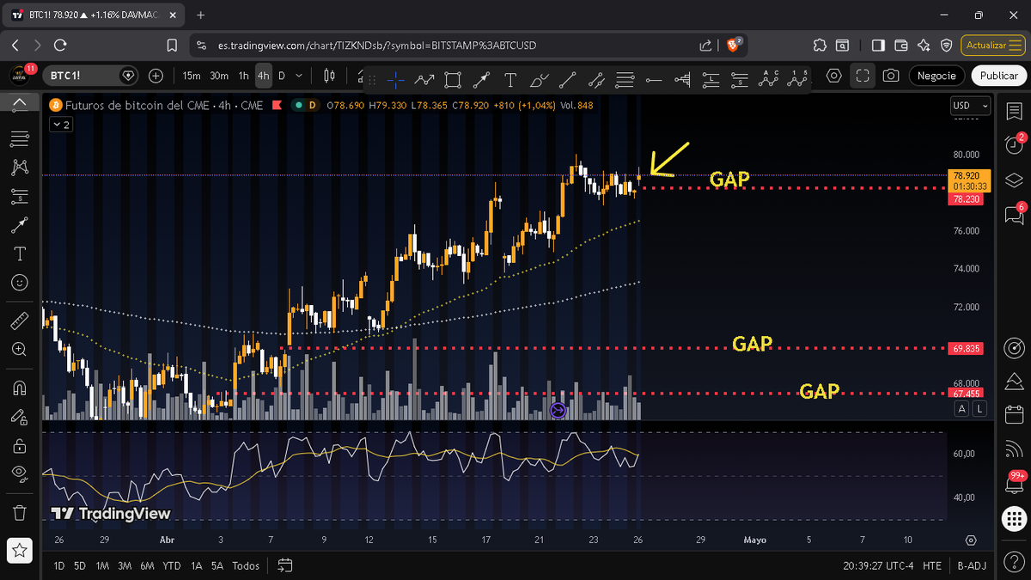Toggle magnet snap mode in the left toolbar
This screenshot has height=580, width=1031.
19,388
